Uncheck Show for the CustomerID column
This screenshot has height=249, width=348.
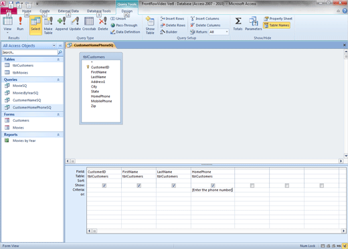click(x=104, y=185)
